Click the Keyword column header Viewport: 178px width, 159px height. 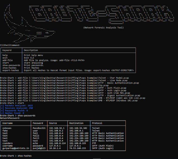point(7,50)
